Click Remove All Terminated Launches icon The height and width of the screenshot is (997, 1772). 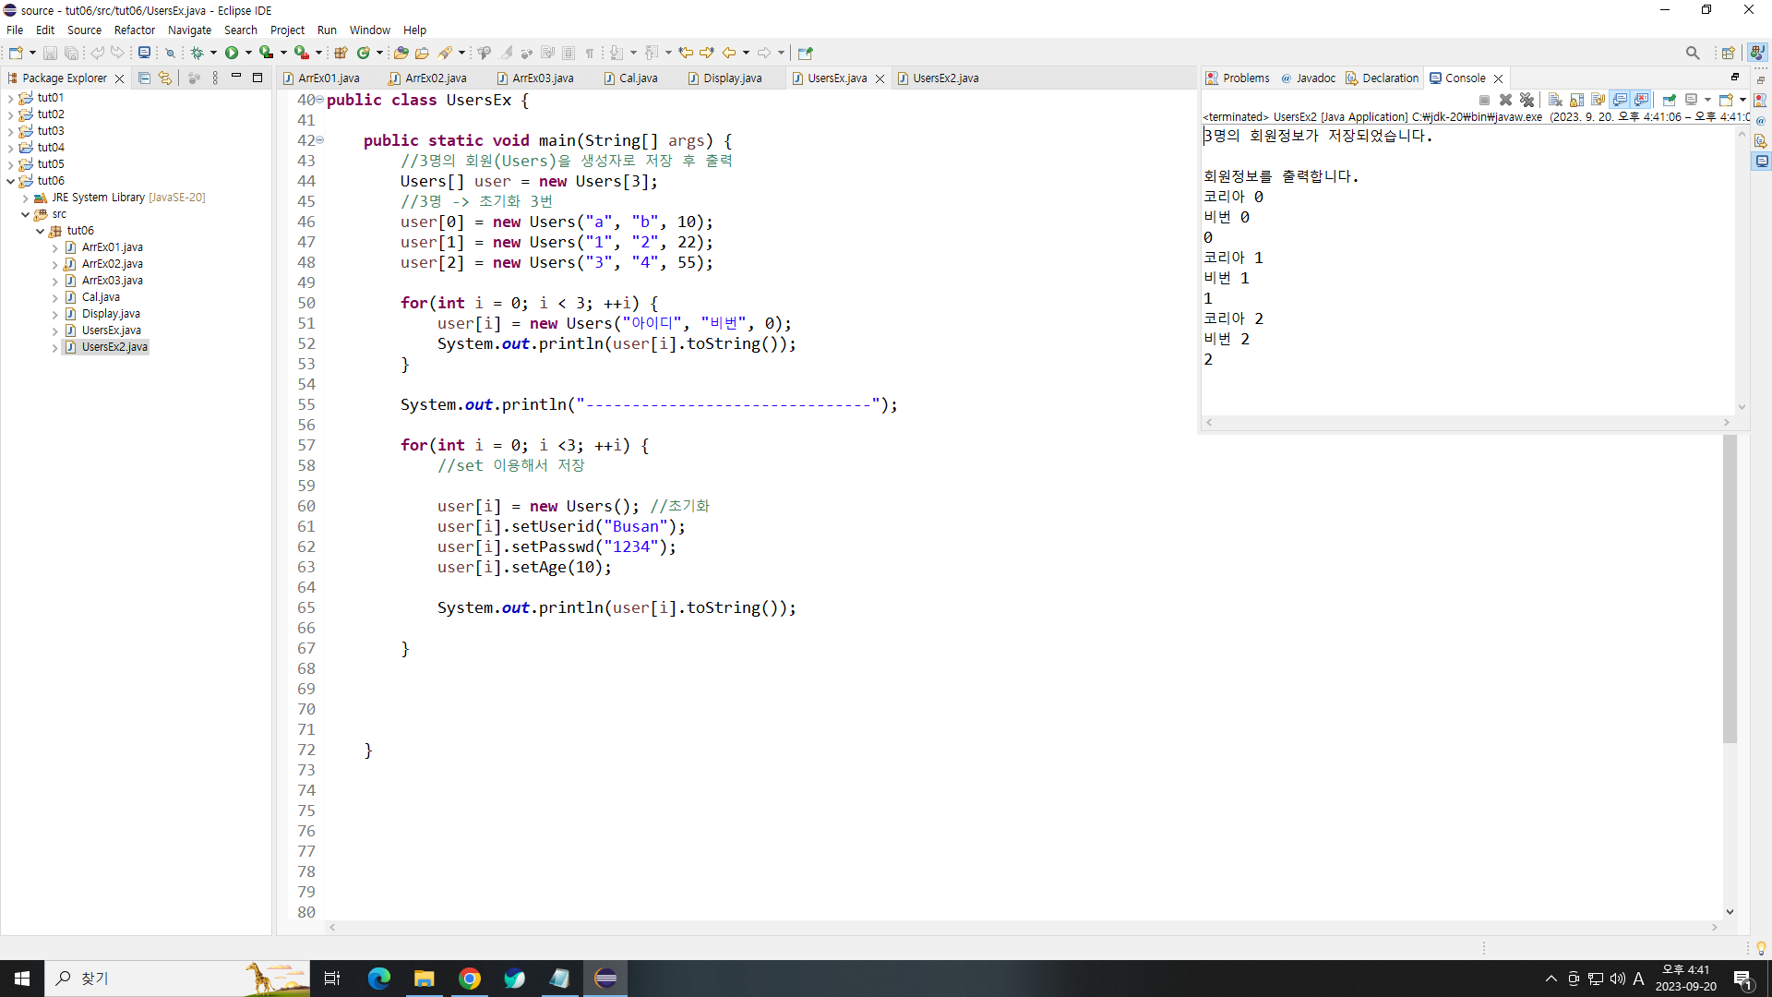click(x=1527, y=100)
